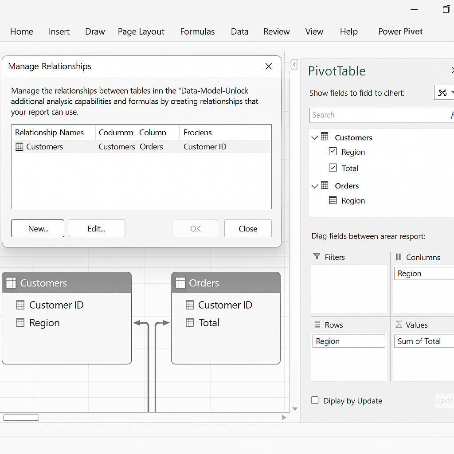Select the Region item in Columns area
454x454 pixels.
click(424, 273)
